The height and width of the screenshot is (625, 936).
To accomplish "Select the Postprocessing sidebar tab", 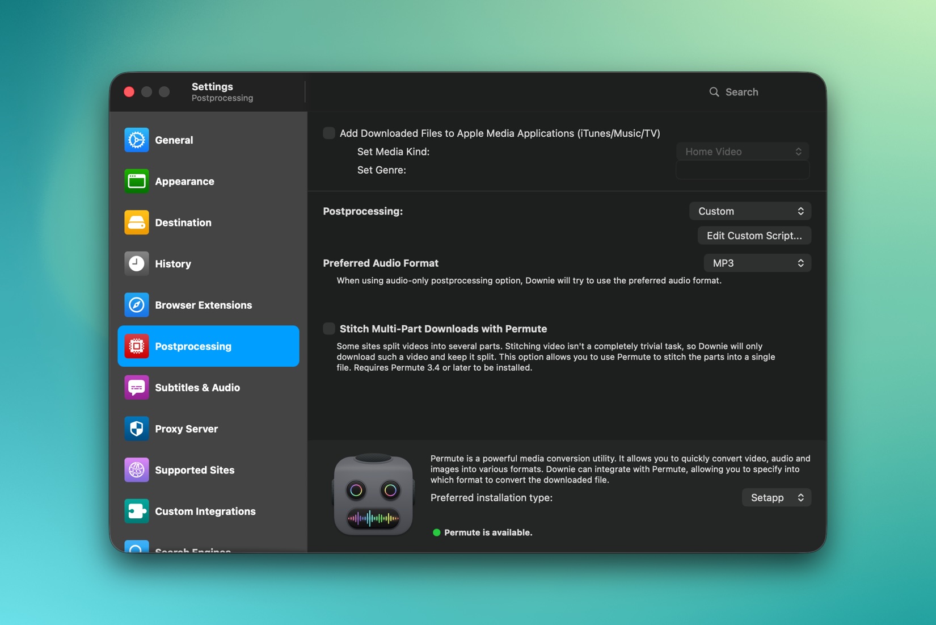I will coord(208,346).
